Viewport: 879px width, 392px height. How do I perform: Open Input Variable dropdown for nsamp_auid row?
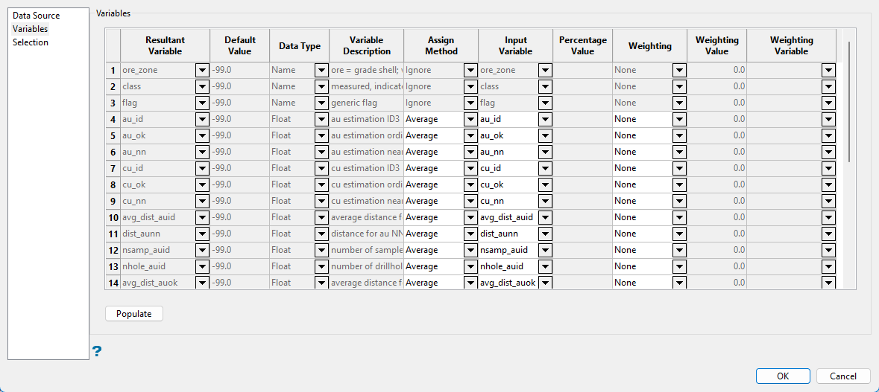coord(545,250)
